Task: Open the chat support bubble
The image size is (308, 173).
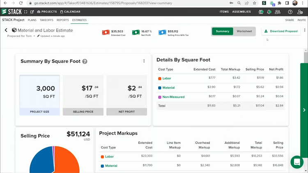Action: click(x=297, y=162)
